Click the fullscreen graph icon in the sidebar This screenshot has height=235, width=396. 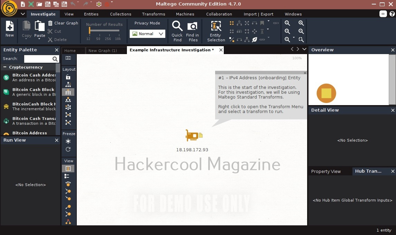[x=68, y=58]
